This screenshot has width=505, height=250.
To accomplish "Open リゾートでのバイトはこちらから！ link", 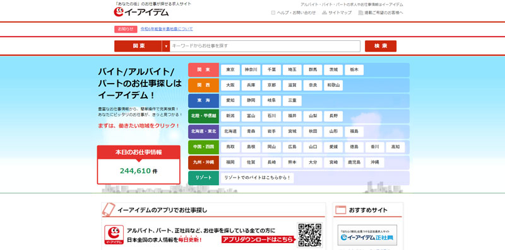I will 258,178.
